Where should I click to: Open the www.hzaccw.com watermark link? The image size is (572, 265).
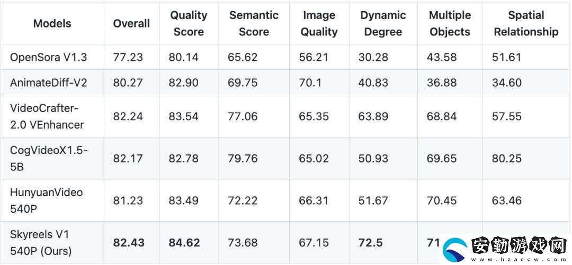(519, 259)
